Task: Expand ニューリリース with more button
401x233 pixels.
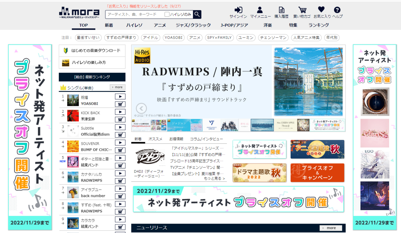Action: [x=330, y=228]
